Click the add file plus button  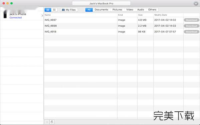(x=47, y=122)
